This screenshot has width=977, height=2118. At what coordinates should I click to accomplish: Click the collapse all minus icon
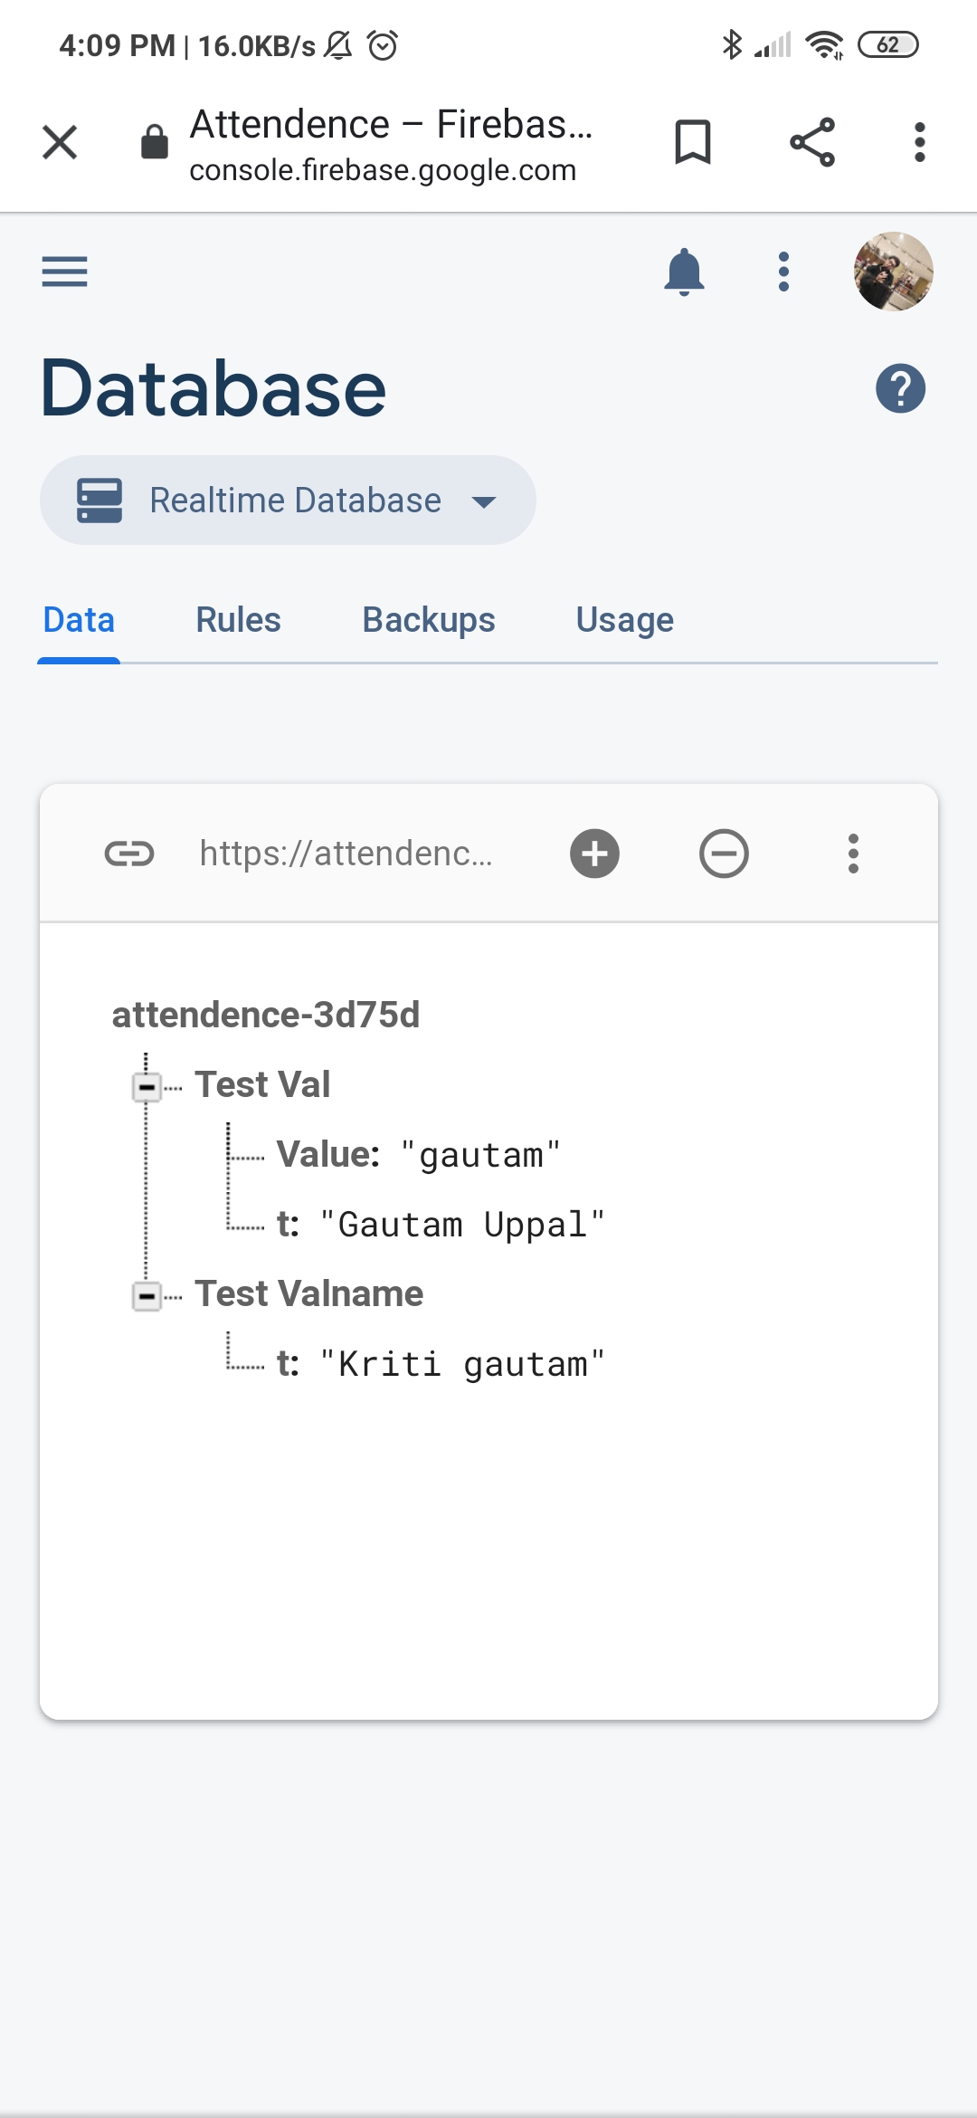click(x=724, y=854)
